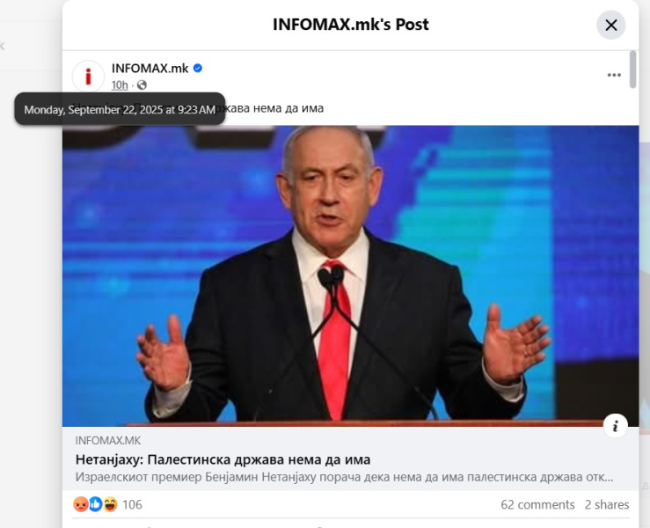The width and height of the screenshot is (650, 528).
Task: Click the 10h post timestamp
Action: 120,85
